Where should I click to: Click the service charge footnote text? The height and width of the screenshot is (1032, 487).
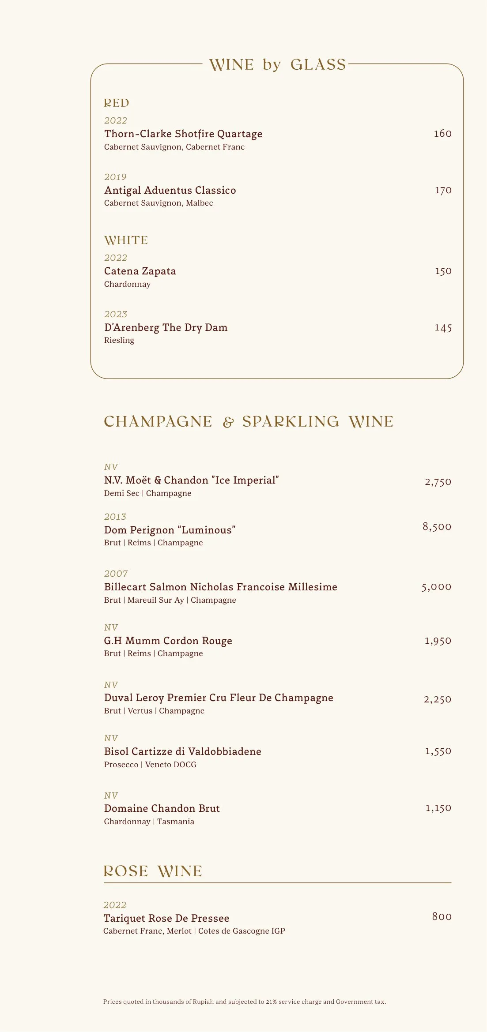point(244,1002)
